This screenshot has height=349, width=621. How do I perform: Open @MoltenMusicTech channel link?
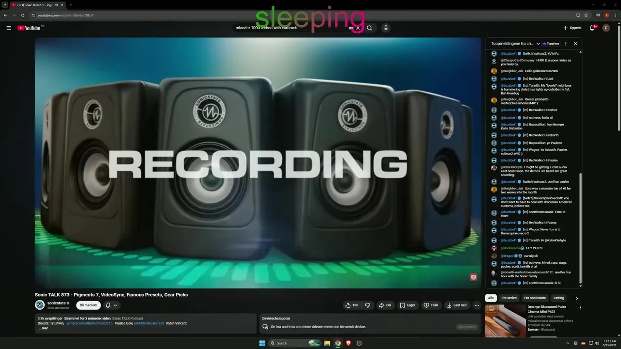(x=149, y=323)
